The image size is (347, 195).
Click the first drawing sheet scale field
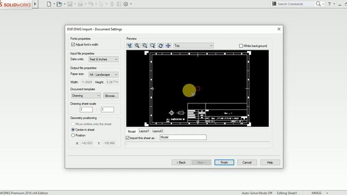pyautogui.click(x=86, y=109)
